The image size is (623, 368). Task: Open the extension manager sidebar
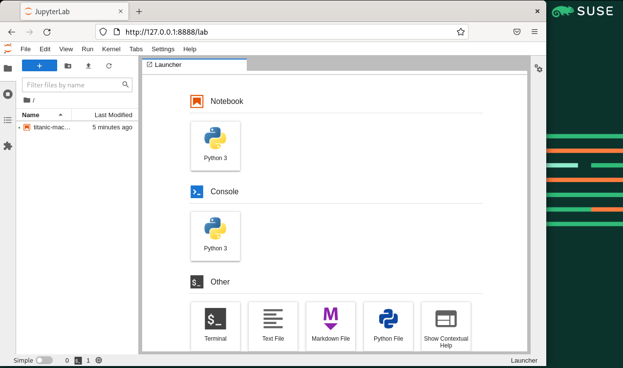pos(8,146)
